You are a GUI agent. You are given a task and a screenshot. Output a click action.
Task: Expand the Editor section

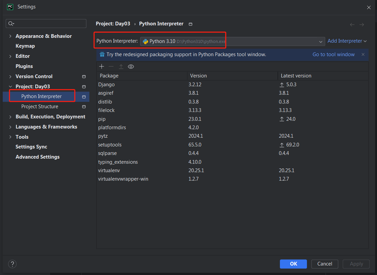pos(10,56)
